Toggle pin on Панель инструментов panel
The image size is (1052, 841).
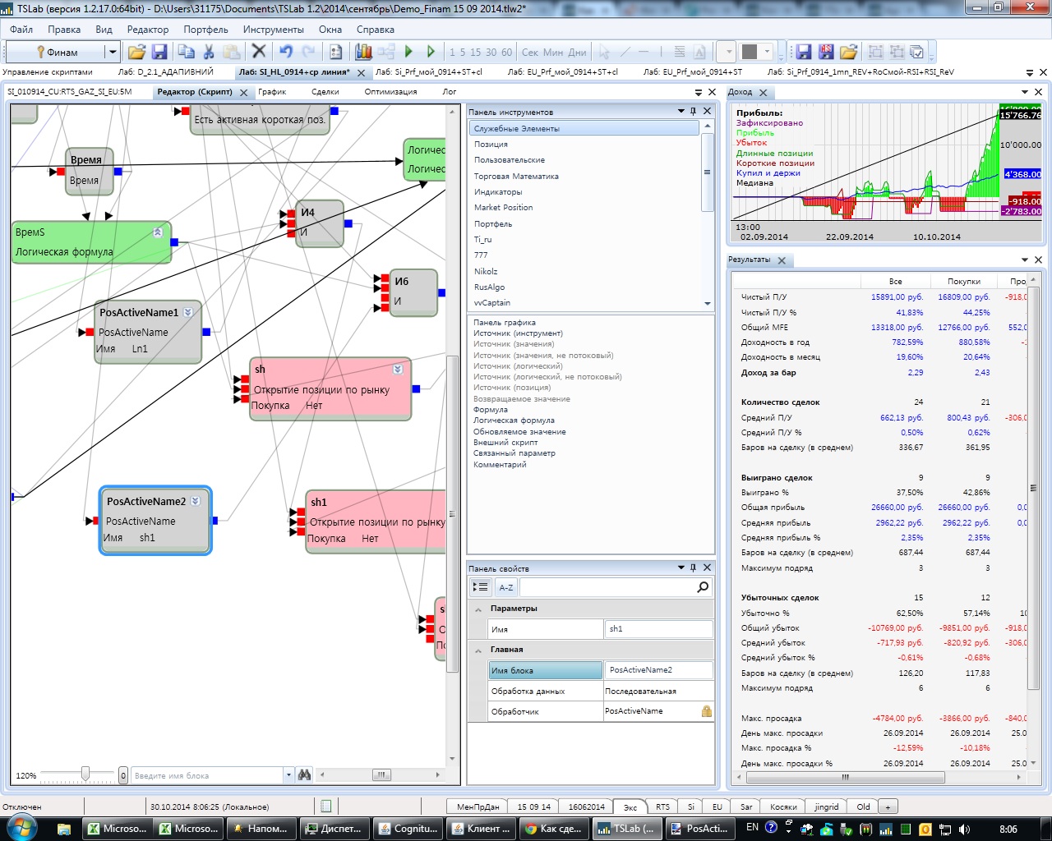pos(694,111)
